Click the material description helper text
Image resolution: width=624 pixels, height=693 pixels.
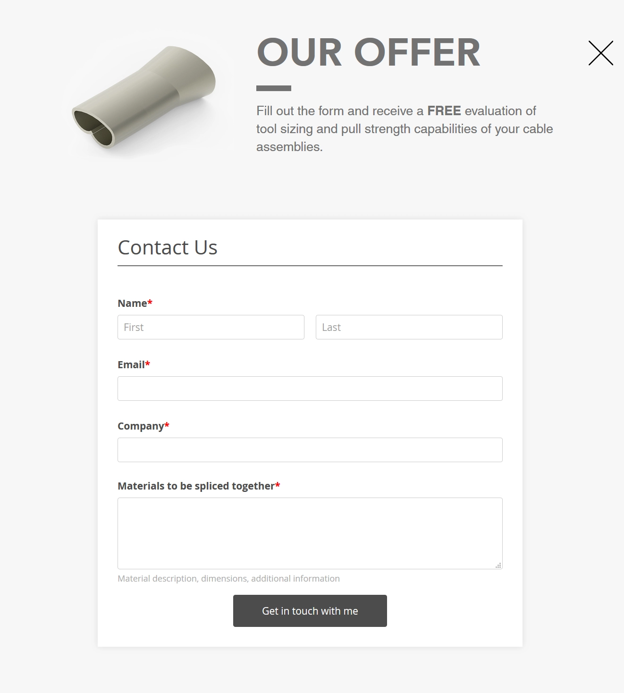(x=228, y=578)
